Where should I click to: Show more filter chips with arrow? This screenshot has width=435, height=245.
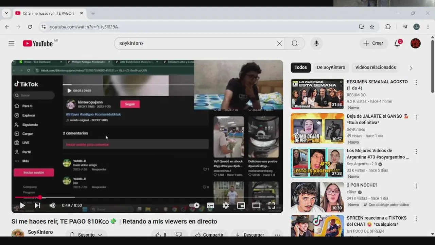pyautogui.click(x=411, y=68)
